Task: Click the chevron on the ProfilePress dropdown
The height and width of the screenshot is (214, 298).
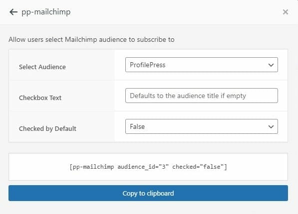Action: tap(271, 65)
